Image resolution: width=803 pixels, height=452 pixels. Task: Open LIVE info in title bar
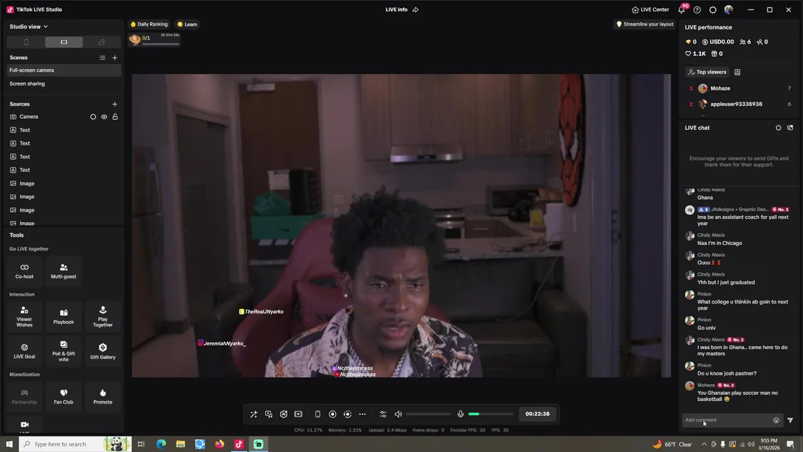point(401,9)
